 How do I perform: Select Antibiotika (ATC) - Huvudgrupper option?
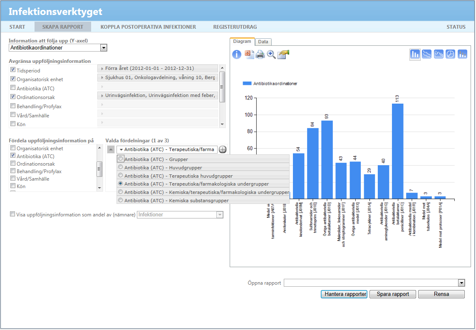[121, 167]
